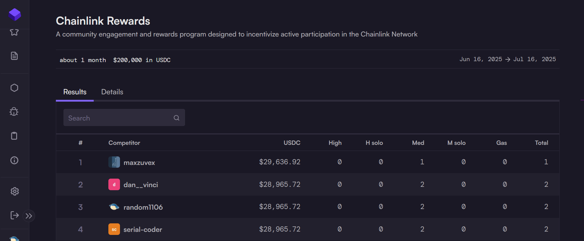The height and width of the screenshot is (241, 584).
Task: Expand sidebar with double chevron button
Action: (29, 216)
